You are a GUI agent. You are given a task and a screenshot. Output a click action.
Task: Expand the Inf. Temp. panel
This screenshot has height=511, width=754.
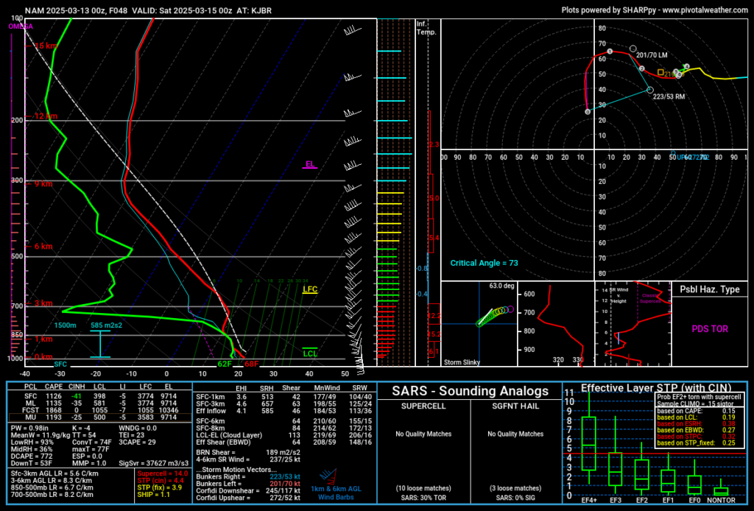[427, 28]
